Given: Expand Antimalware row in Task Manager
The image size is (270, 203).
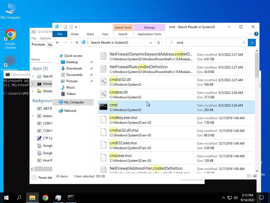Looking at the screenshot, I should (x=33, y=116).
